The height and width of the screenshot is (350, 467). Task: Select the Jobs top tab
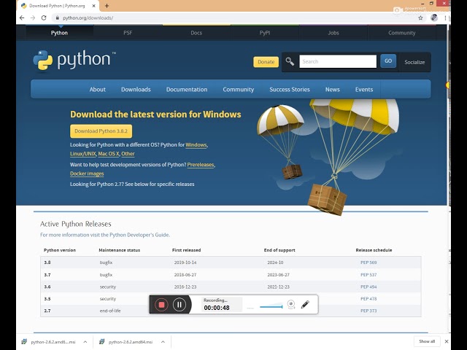(x=333, y=33)
